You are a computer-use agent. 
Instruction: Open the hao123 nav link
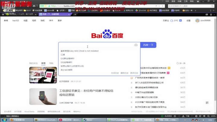coord(16,21)
